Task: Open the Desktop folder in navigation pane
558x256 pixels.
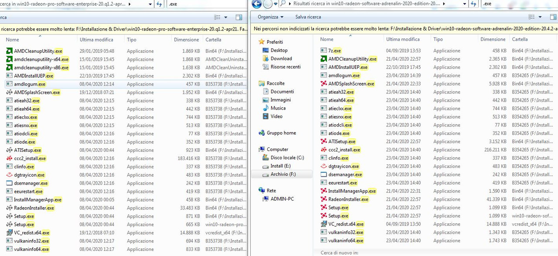Action: (x=275, y=51)
